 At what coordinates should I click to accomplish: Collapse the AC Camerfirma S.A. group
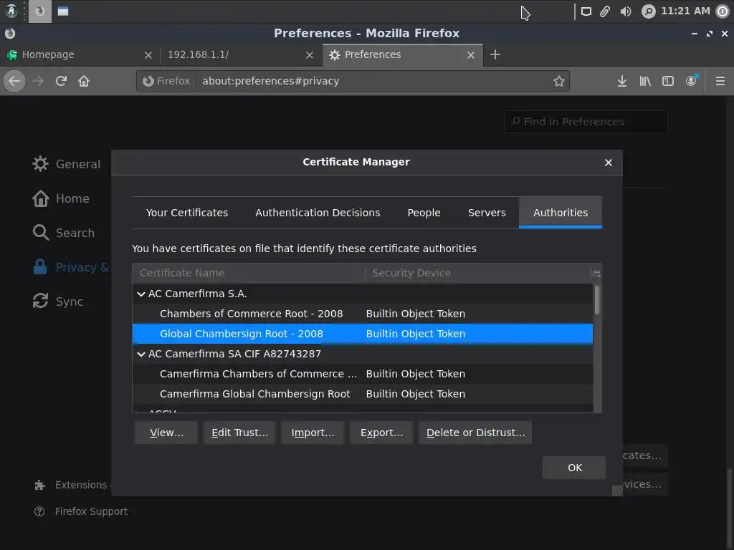tap(141, 294)
